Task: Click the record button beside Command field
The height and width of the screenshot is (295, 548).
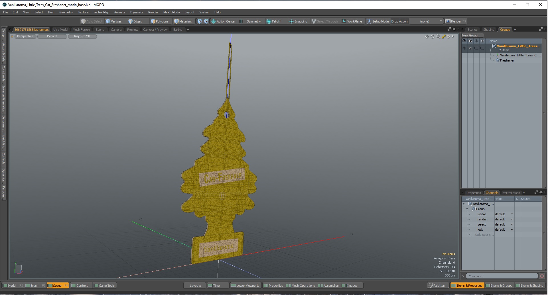Action: (542, 276)
